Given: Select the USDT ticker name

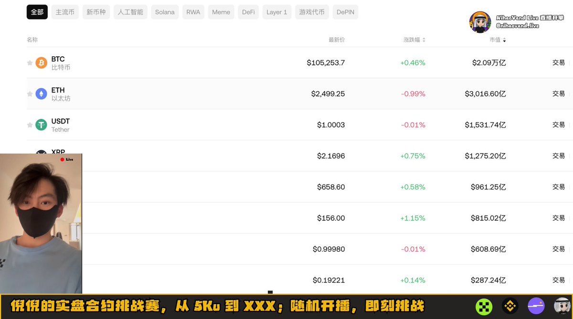Looking at the screenshot, I should 61,121.
